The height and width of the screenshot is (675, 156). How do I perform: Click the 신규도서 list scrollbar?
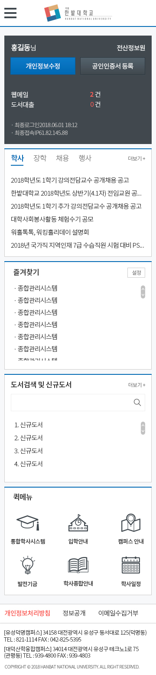click(x=143, y=428)
